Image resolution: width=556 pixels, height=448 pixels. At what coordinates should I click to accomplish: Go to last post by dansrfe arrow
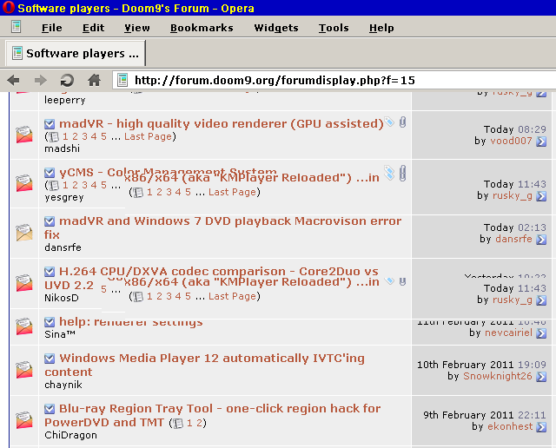541,240
